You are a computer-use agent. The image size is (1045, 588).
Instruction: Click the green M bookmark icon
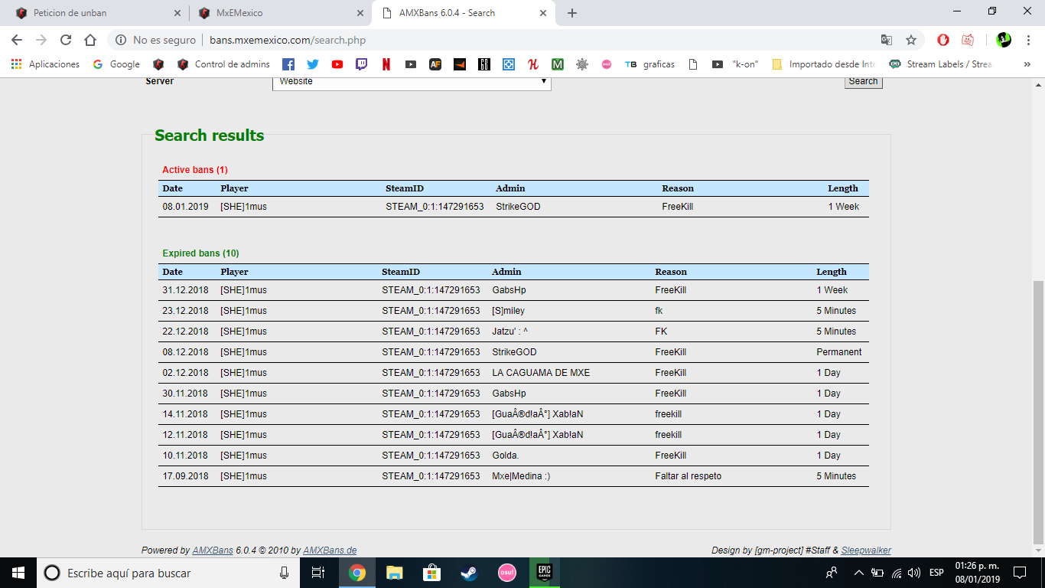(x=558, y=64)
